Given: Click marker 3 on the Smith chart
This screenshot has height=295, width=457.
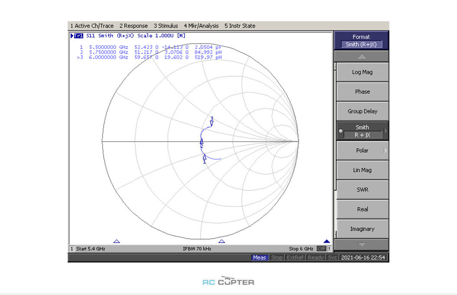Looking at the screenshot, I should [212, 121].
